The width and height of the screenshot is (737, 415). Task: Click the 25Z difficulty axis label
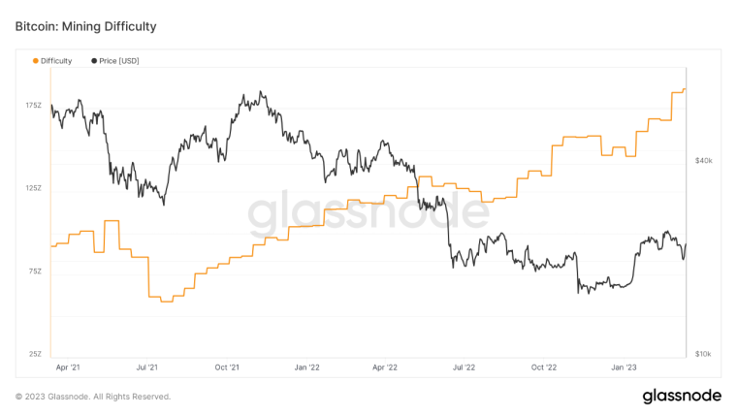pos(35,354)
